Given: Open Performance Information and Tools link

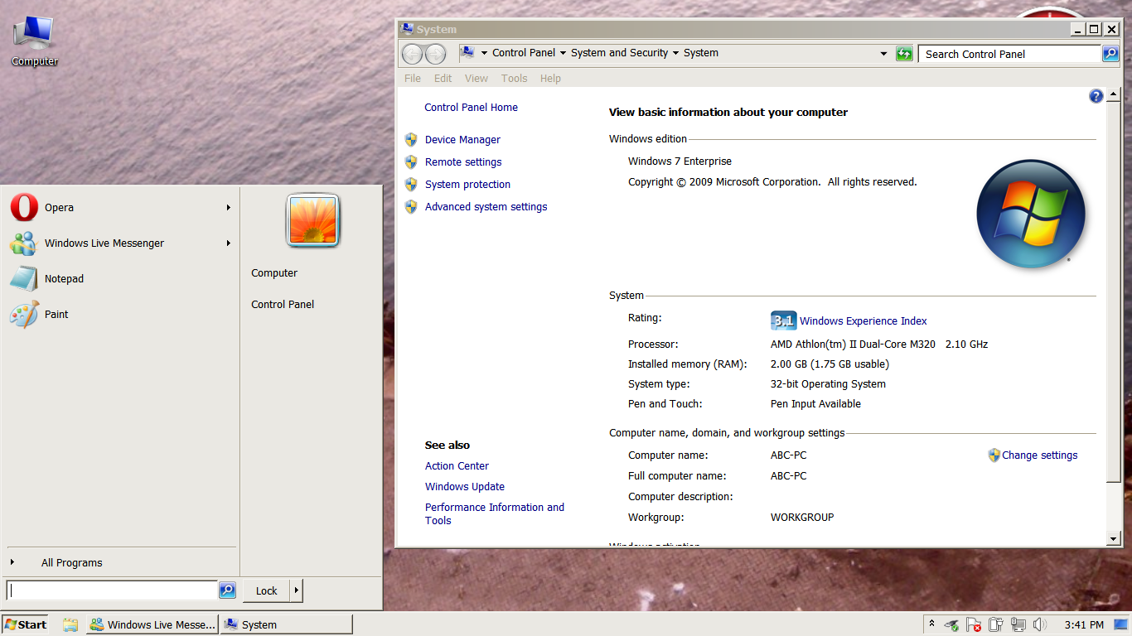Looking at the screenshot, I should tap(495, 513).
